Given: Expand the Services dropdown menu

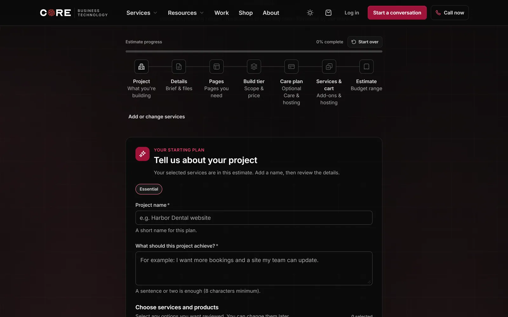Looking at the screenshot, I should 142,13.
